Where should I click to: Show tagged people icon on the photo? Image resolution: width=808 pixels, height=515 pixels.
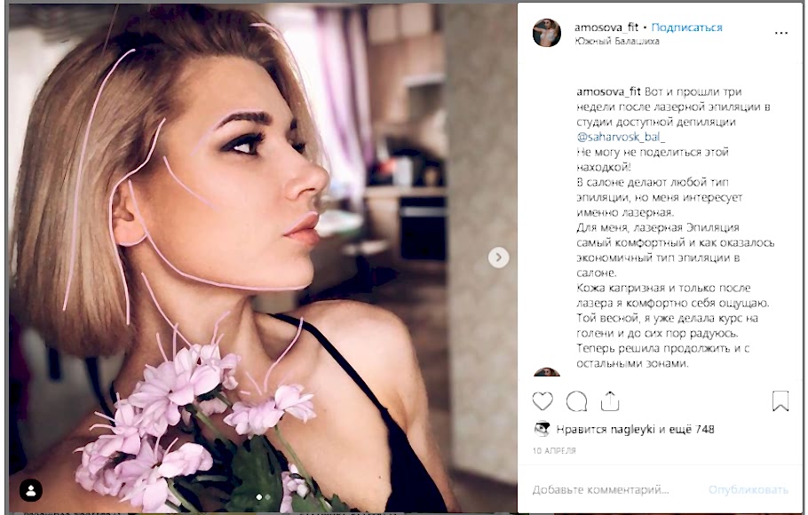31,490
